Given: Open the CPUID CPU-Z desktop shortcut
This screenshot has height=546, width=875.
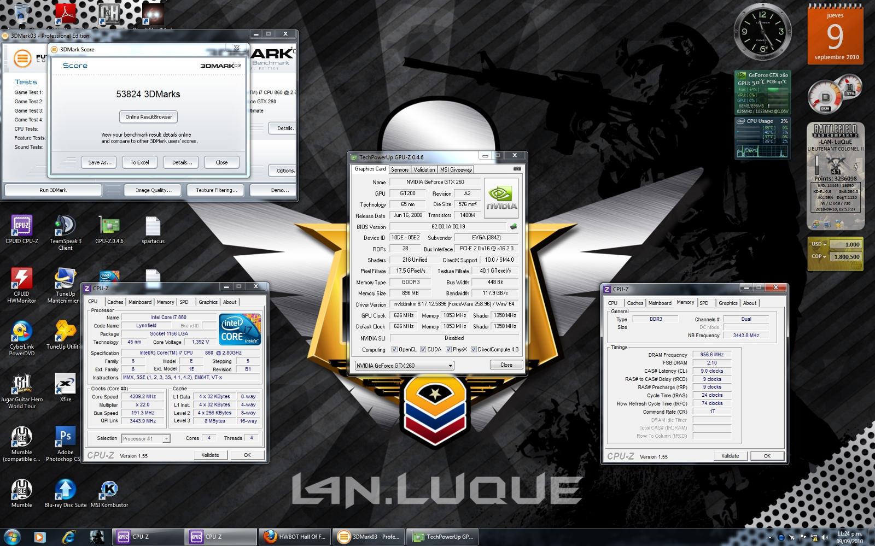Looking at the screenshot, I should (x=22, y=229).
